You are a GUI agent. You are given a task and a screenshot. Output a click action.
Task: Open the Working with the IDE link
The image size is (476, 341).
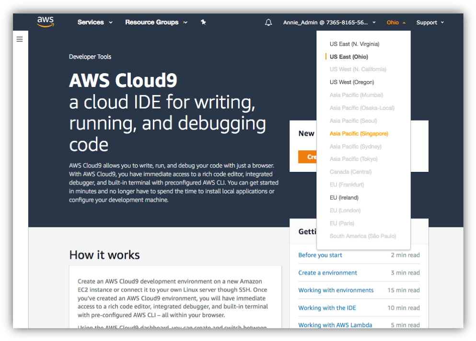coord(327,308)
